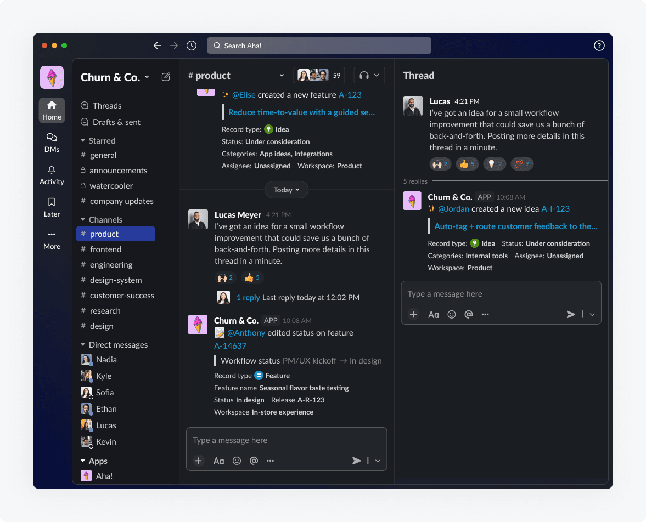Viewport: 646px width, 522px height.
Task: Open the Churn & Co. workspace menu
Action: coord(115,77)
